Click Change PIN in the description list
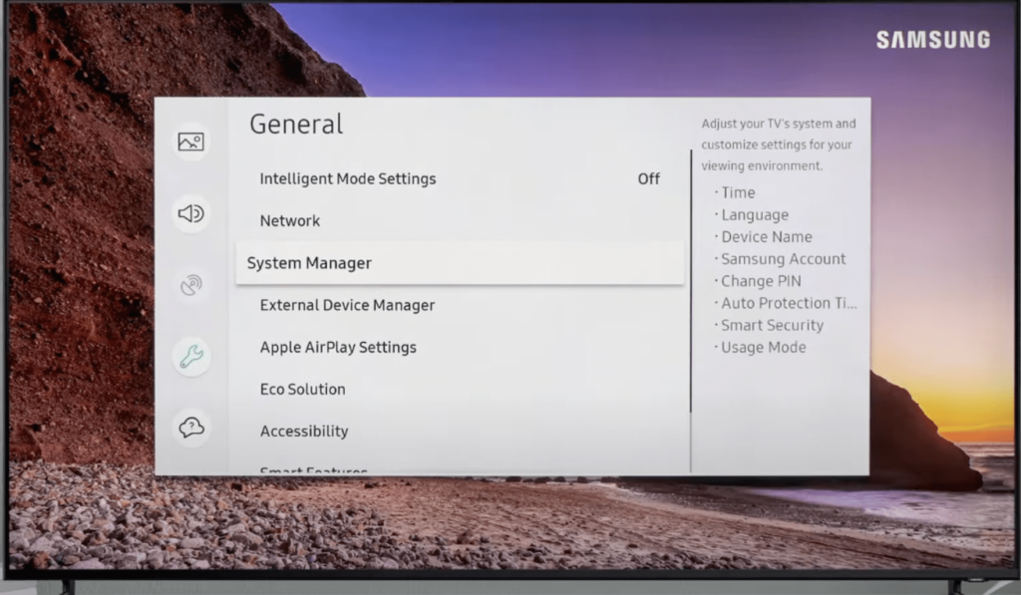 tap(761, 281)
